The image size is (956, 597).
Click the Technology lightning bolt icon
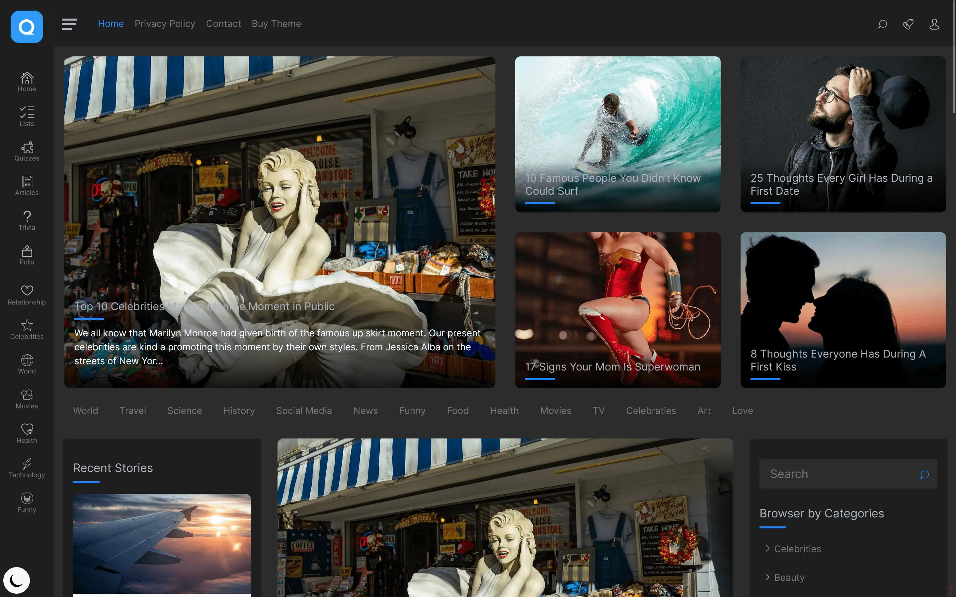pyautogui.click(x=27, y=464)
